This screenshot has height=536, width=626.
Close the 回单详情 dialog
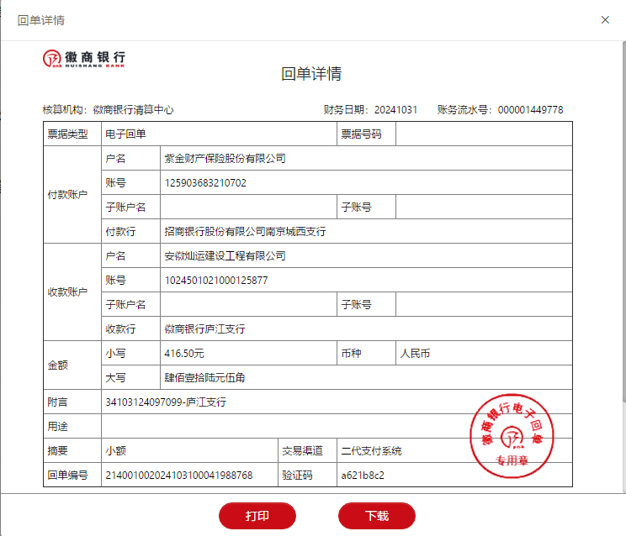click(605, 19)
